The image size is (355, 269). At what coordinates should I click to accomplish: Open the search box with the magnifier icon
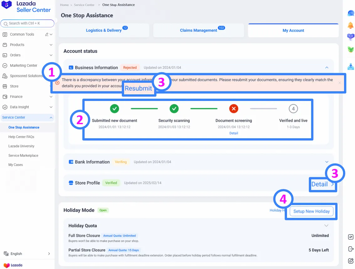pyautogui.click(x=28, y=23)
